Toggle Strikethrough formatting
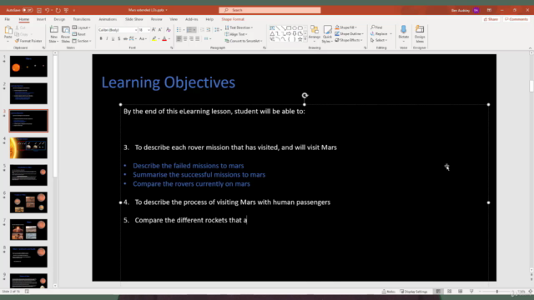Viewport: 534px width, 300px height. [125, 39]
